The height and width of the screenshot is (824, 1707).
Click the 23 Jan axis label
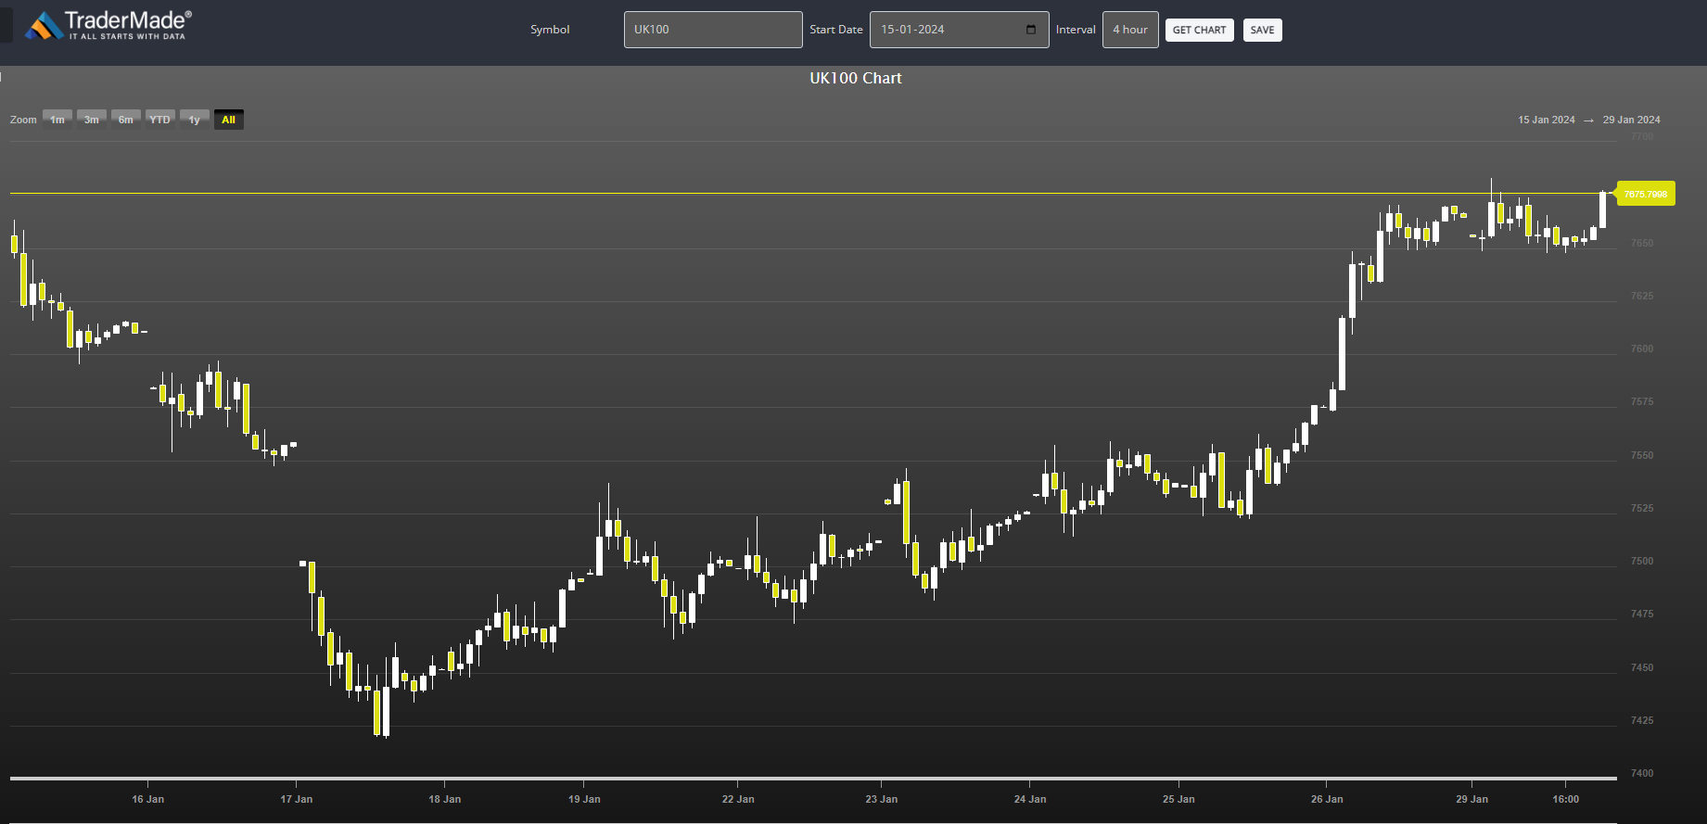coord(882,799)
